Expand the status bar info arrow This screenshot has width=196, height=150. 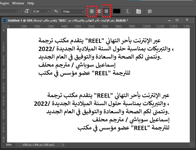(63, 145)
